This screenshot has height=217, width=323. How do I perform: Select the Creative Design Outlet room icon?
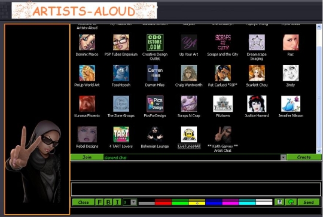point(155,42)
